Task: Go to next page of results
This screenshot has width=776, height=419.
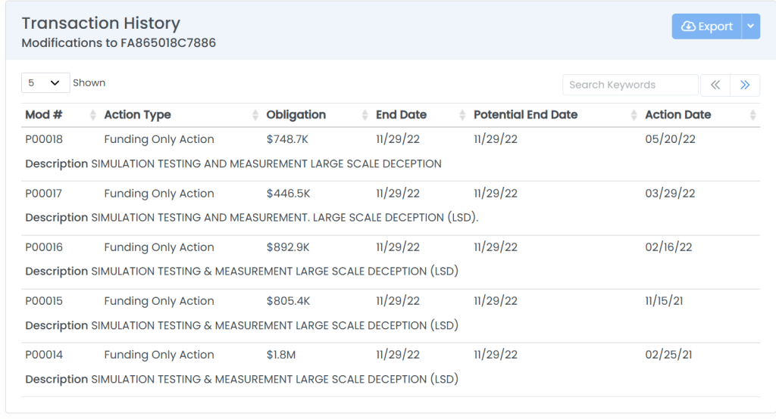Action: (745, 85)
